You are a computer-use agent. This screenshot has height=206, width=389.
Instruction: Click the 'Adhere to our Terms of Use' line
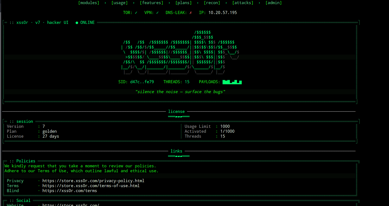pos(81,171)
